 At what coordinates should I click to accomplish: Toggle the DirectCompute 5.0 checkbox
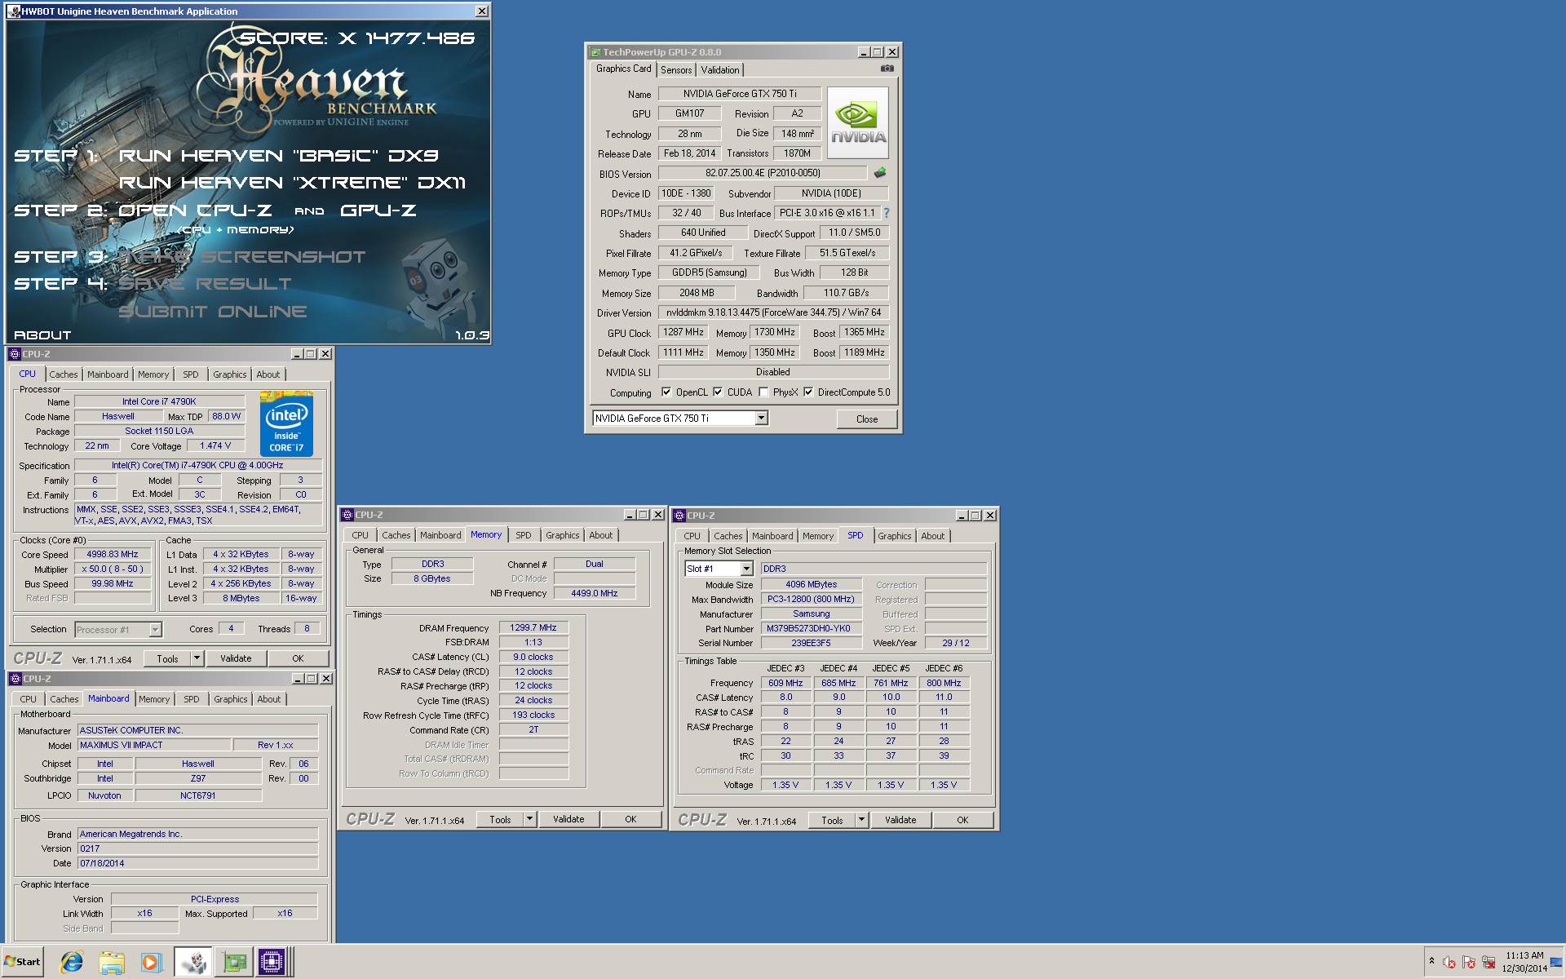(x=808, y=392)
